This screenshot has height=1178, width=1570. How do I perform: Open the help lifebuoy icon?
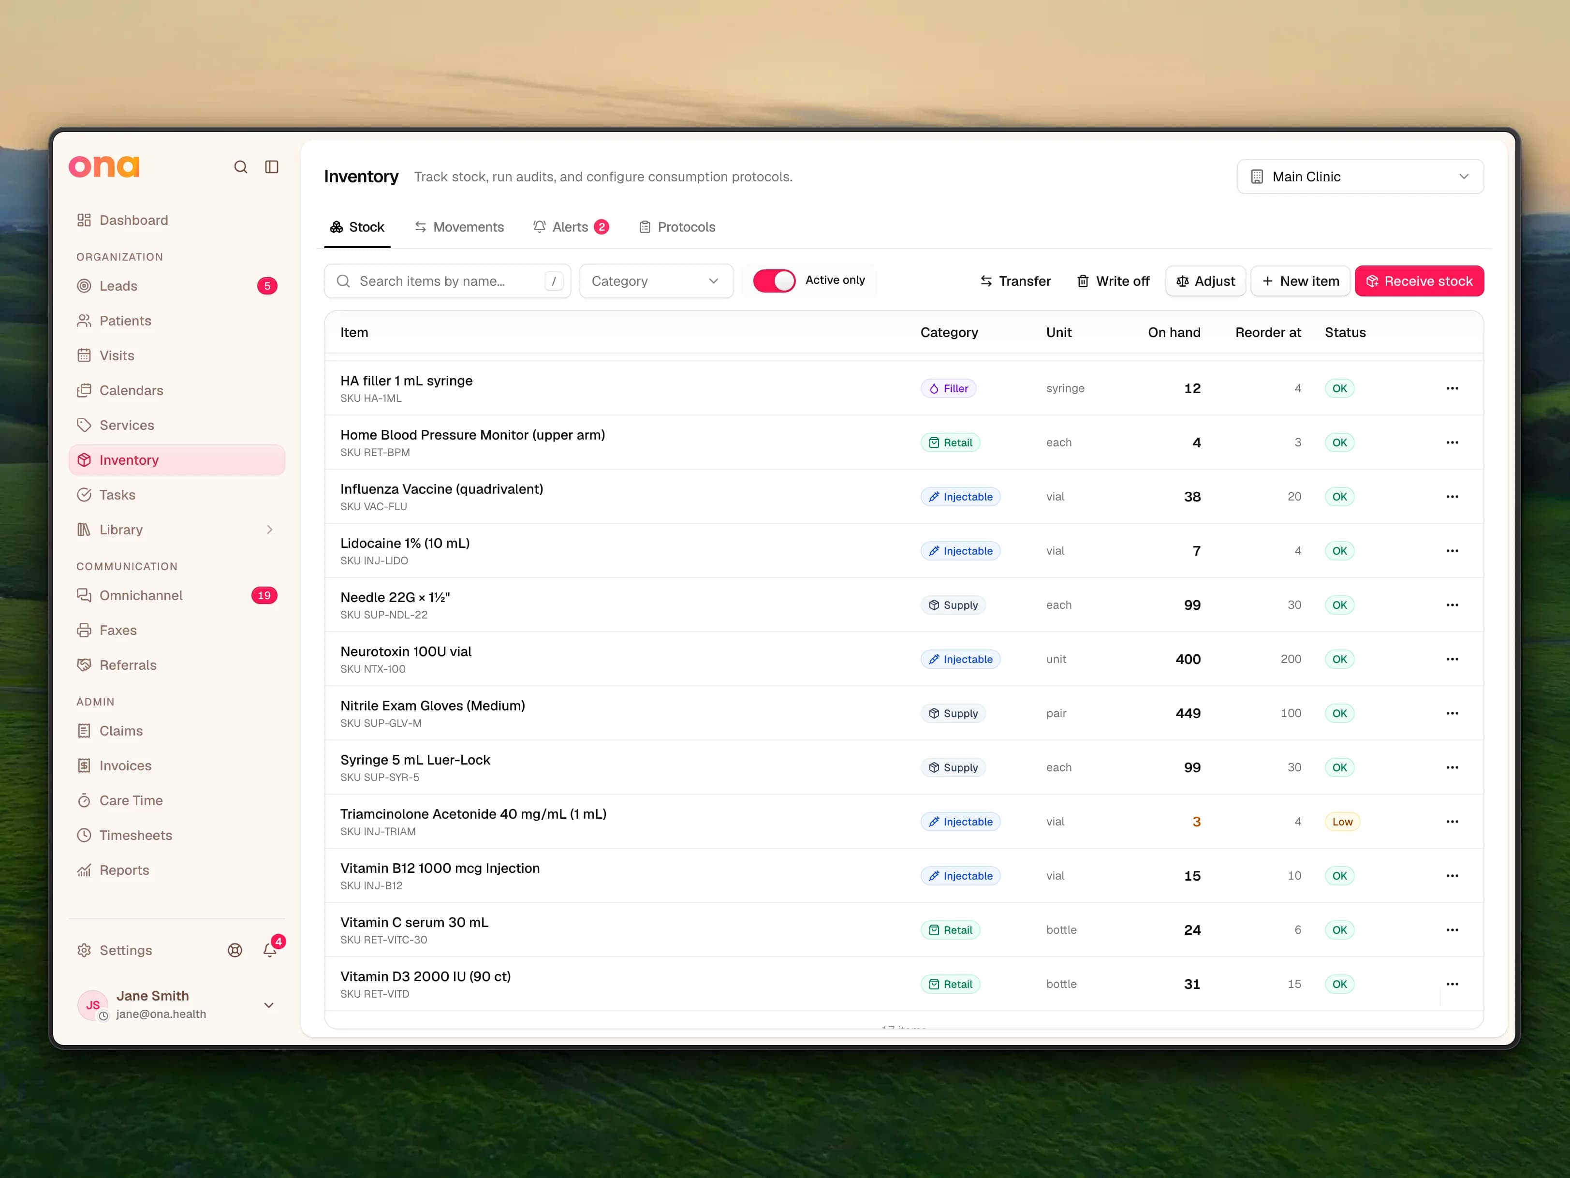235,950
